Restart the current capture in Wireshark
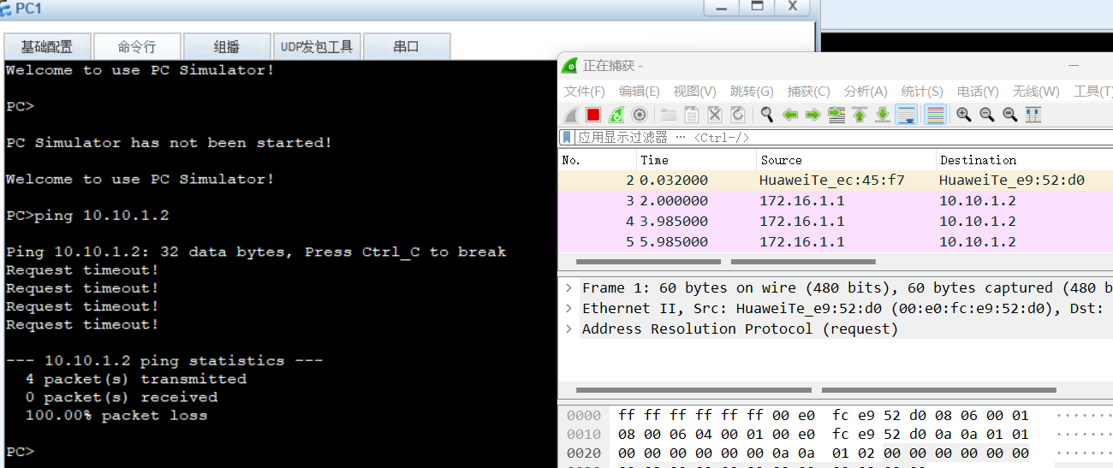 tap(616, 115)
